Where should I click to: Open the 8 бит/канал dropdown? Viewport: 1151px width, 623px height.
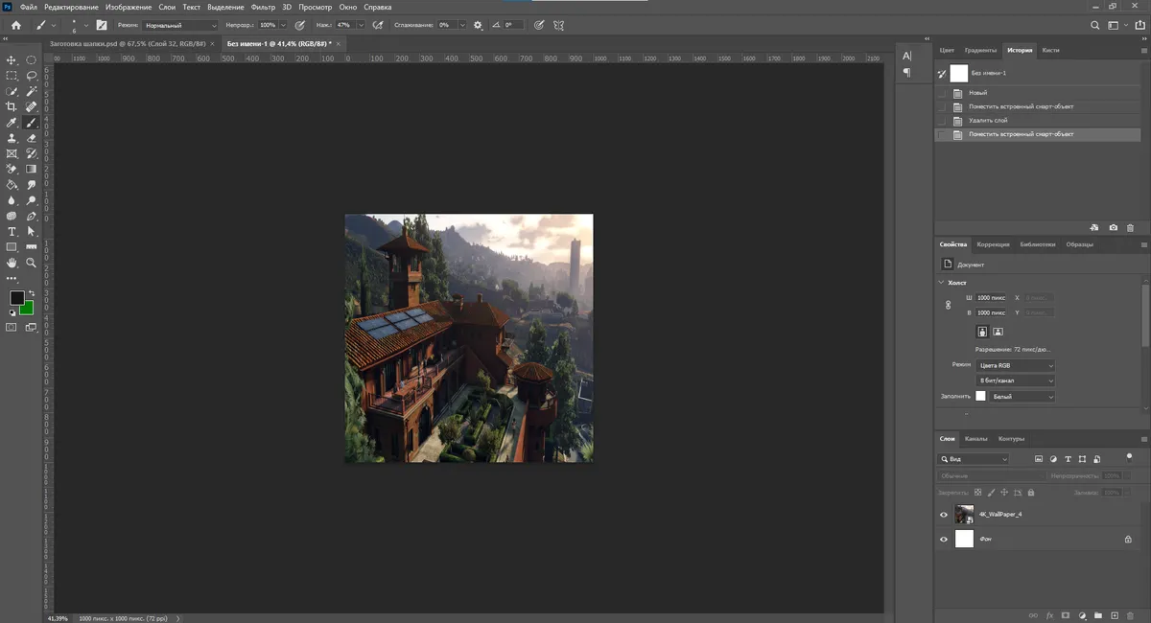pos(1015,381)
